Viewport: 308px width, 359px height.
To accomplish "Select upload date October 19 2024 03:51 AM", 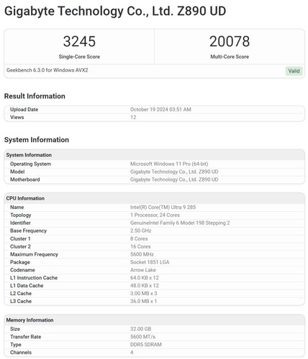I will [160, 109].
